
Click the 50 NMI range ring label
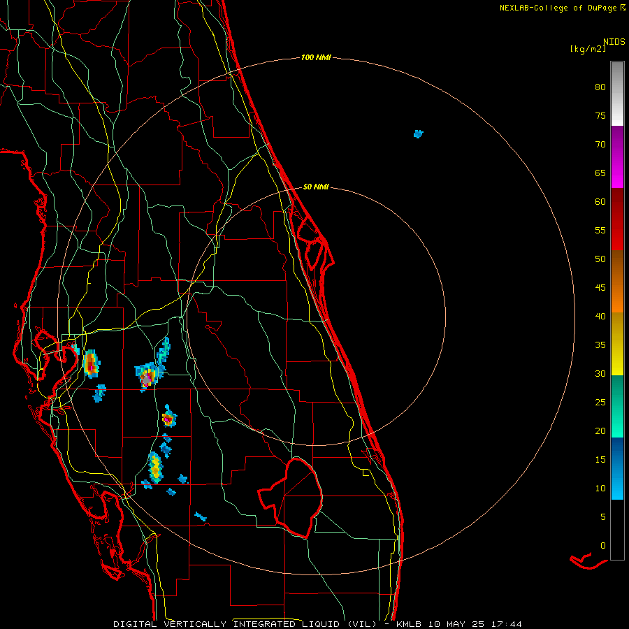tap(316, 187)
